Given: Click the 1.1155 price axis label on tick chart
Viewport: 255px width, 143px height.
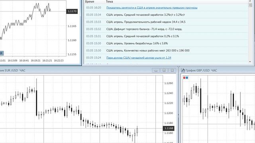Looking at the screenshot, I should (x=72, y=54).
